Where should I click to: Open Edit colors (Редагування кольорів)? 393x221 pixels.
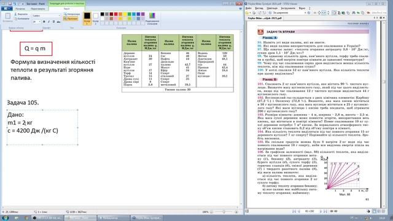152,18
